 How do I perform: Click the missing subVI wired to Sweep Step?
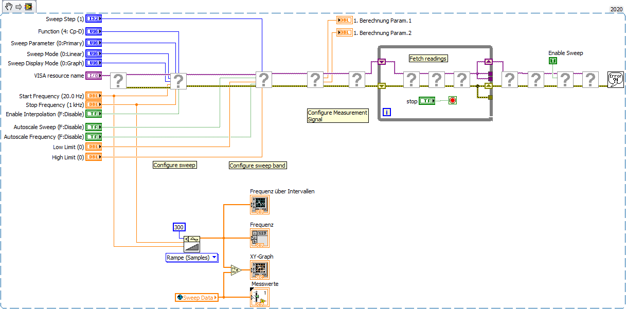pos(263,80)
